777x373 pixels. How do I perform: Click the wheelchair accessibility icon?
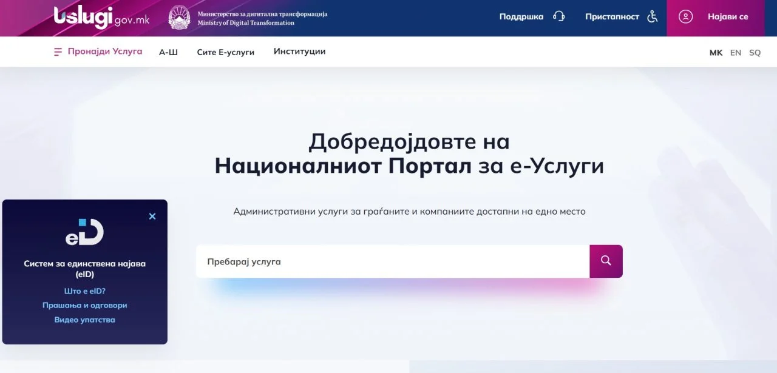[x=653, y=17]
